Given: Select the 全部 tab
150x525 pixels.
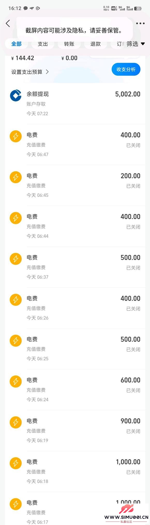Looking at the screenshot, I should (16, 44).
